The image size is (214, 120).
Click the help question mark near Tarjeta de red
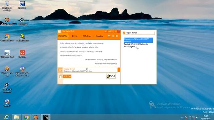coord(87,69)
